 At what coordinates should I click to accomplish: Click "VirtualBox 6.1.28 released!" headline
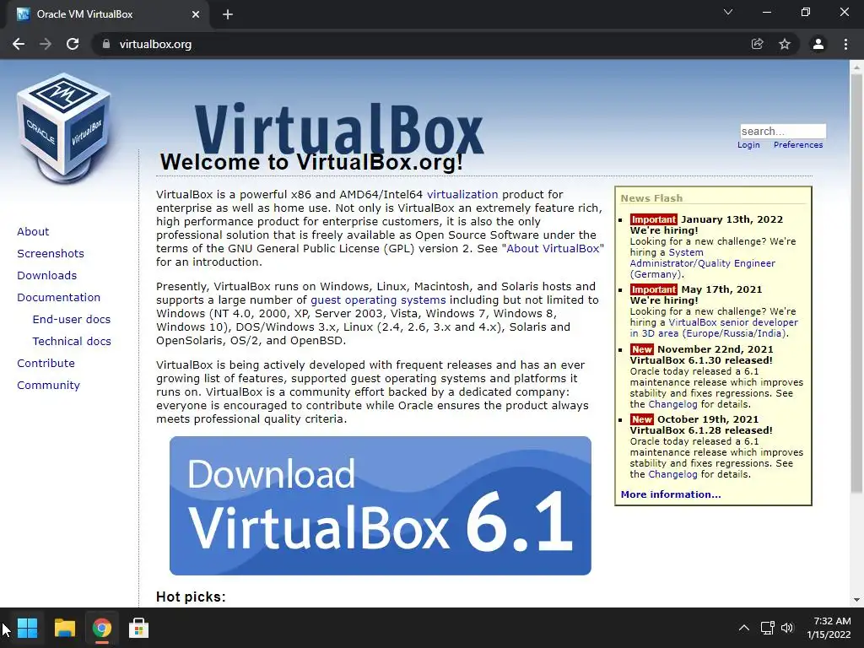click(701, 430)
